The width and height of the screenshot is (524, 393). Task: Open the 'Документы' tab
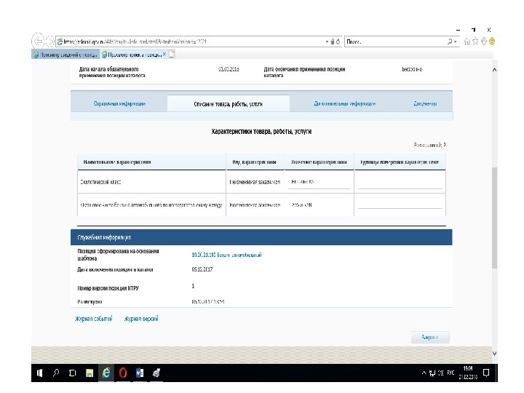coord(425,103)
